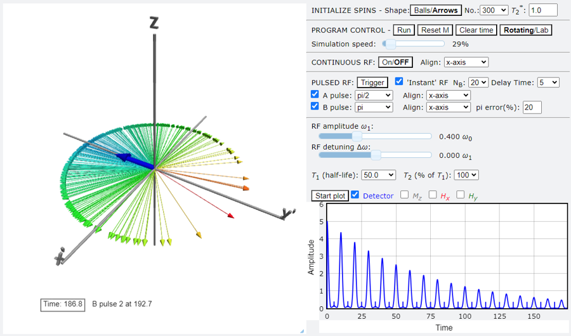Switch the Balls/Arrows shape button
This screenshot has height=336, width=571.
pyautogui.click(x=435, y=10)
